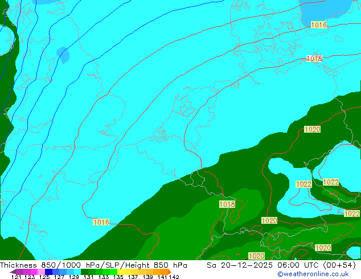Select the bright lime green swatch before 135
The image size is (361, 279).
(114, 272)
